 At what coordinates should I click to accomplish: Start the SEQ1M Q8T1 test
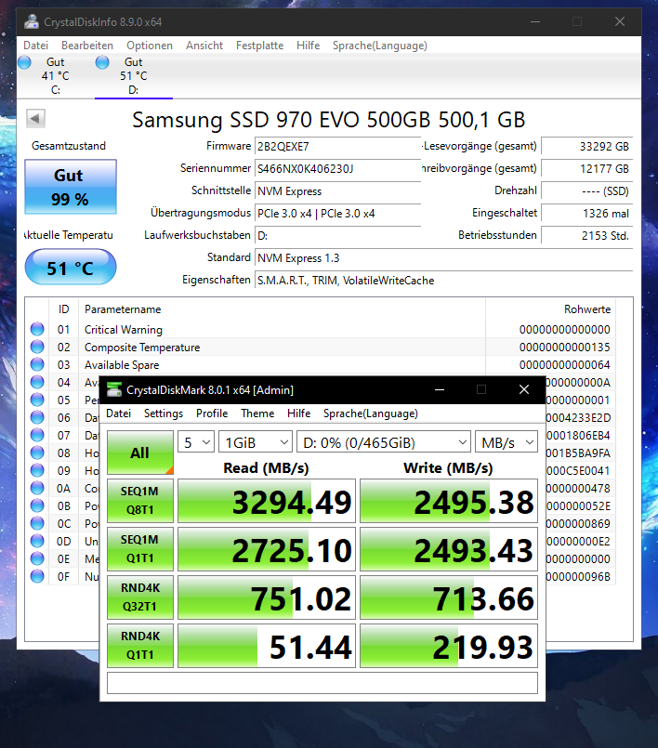pyautogui.click(x=139, y=501)
